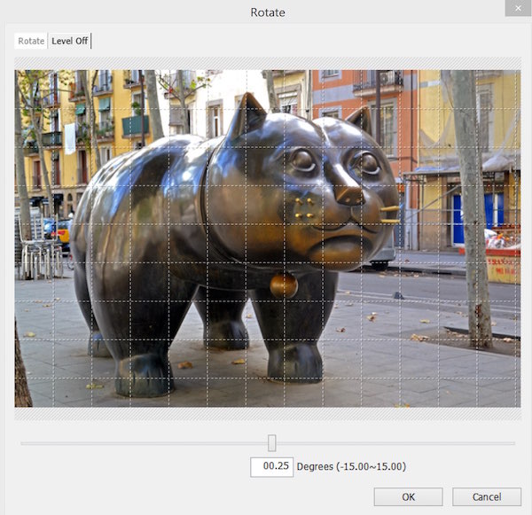Confirm rotation with the OK button

pos(408,496)
